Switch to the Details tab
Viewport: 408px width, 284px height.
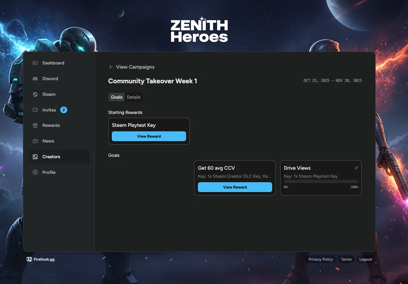(x=134, y=97)
